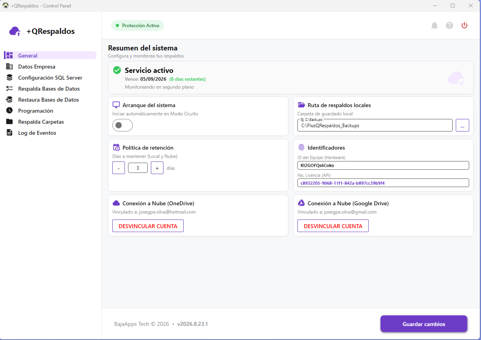The width and height of the screenshot is (481, 340).
Task: Click the app icon in the title bar
Action: pyautogui.click(x=6, y=6)
